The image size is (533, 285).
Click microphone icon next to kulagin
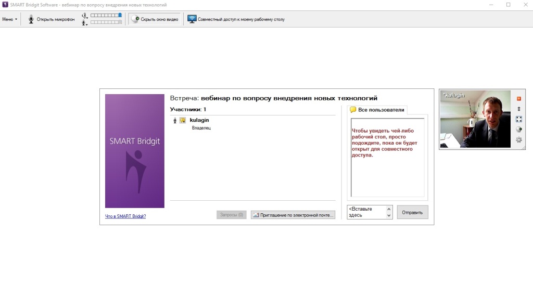175,120
